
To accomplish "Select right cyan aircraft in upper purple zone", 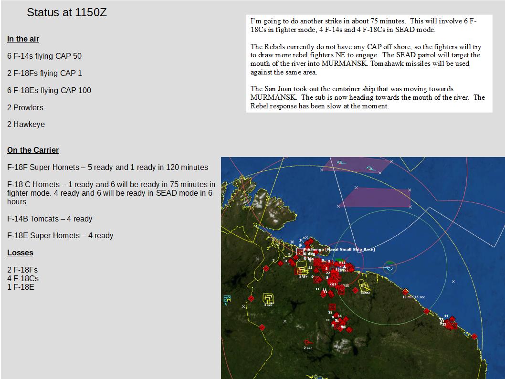I will point(371,168).
